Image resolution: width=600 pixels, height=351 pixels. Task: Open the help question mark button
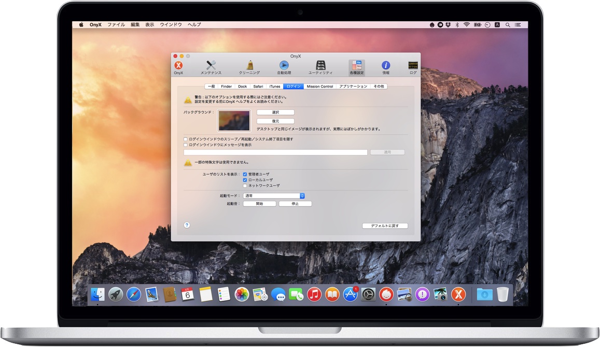click(187, 225)
